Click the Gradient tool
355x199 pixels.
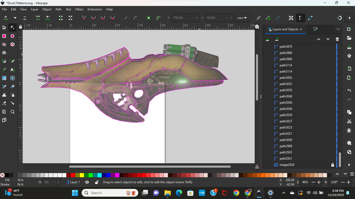[x=4, y=78]
